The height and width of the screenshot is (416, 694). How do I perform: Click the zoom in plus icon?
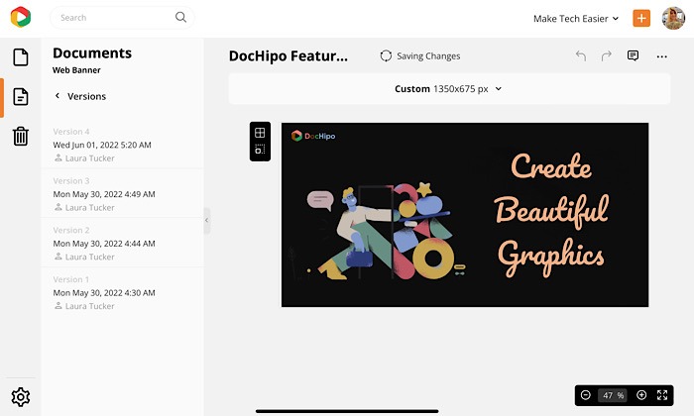click(x=641, y=395)
